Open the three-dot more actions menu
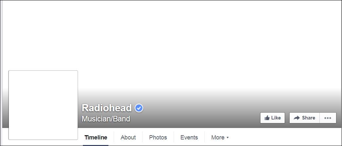 click(x=328, y=118)
